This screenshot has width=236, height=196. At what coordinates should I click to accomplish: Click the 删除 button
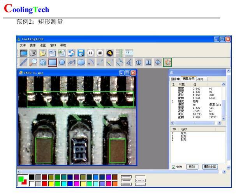(x=192, y=167)
